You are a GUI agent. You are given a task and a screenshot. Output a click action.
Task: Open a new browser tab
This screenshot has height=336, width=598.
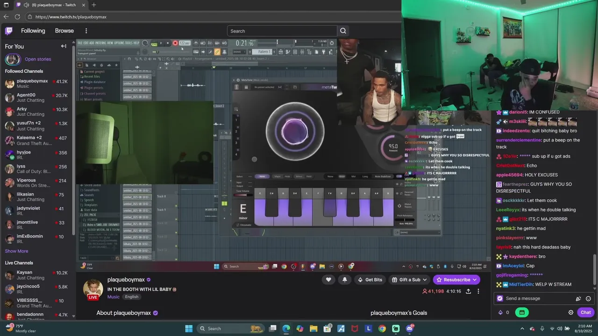click(94, 5)
